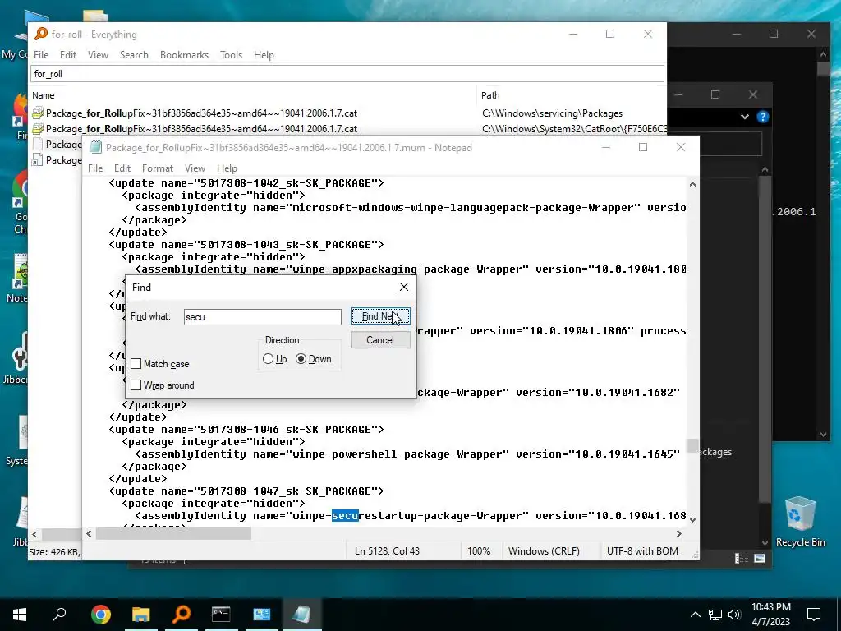Enable the Wrap around checkbox
This screenshot has height=631, width=841.
pyautogui.click(x=136, y=385)
